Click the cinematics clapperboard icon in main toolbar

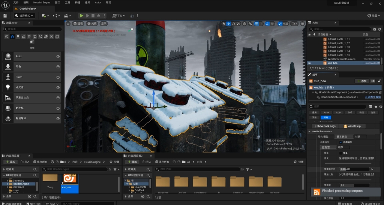(66, 16)
